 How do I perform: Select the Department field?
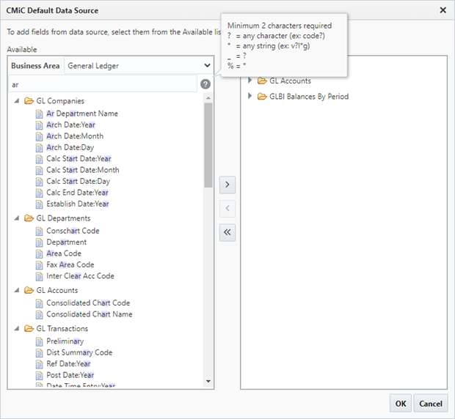click(x=67, y=242)
